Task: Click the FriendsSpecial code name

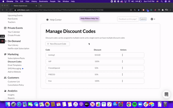Action: tap(54, 68)
